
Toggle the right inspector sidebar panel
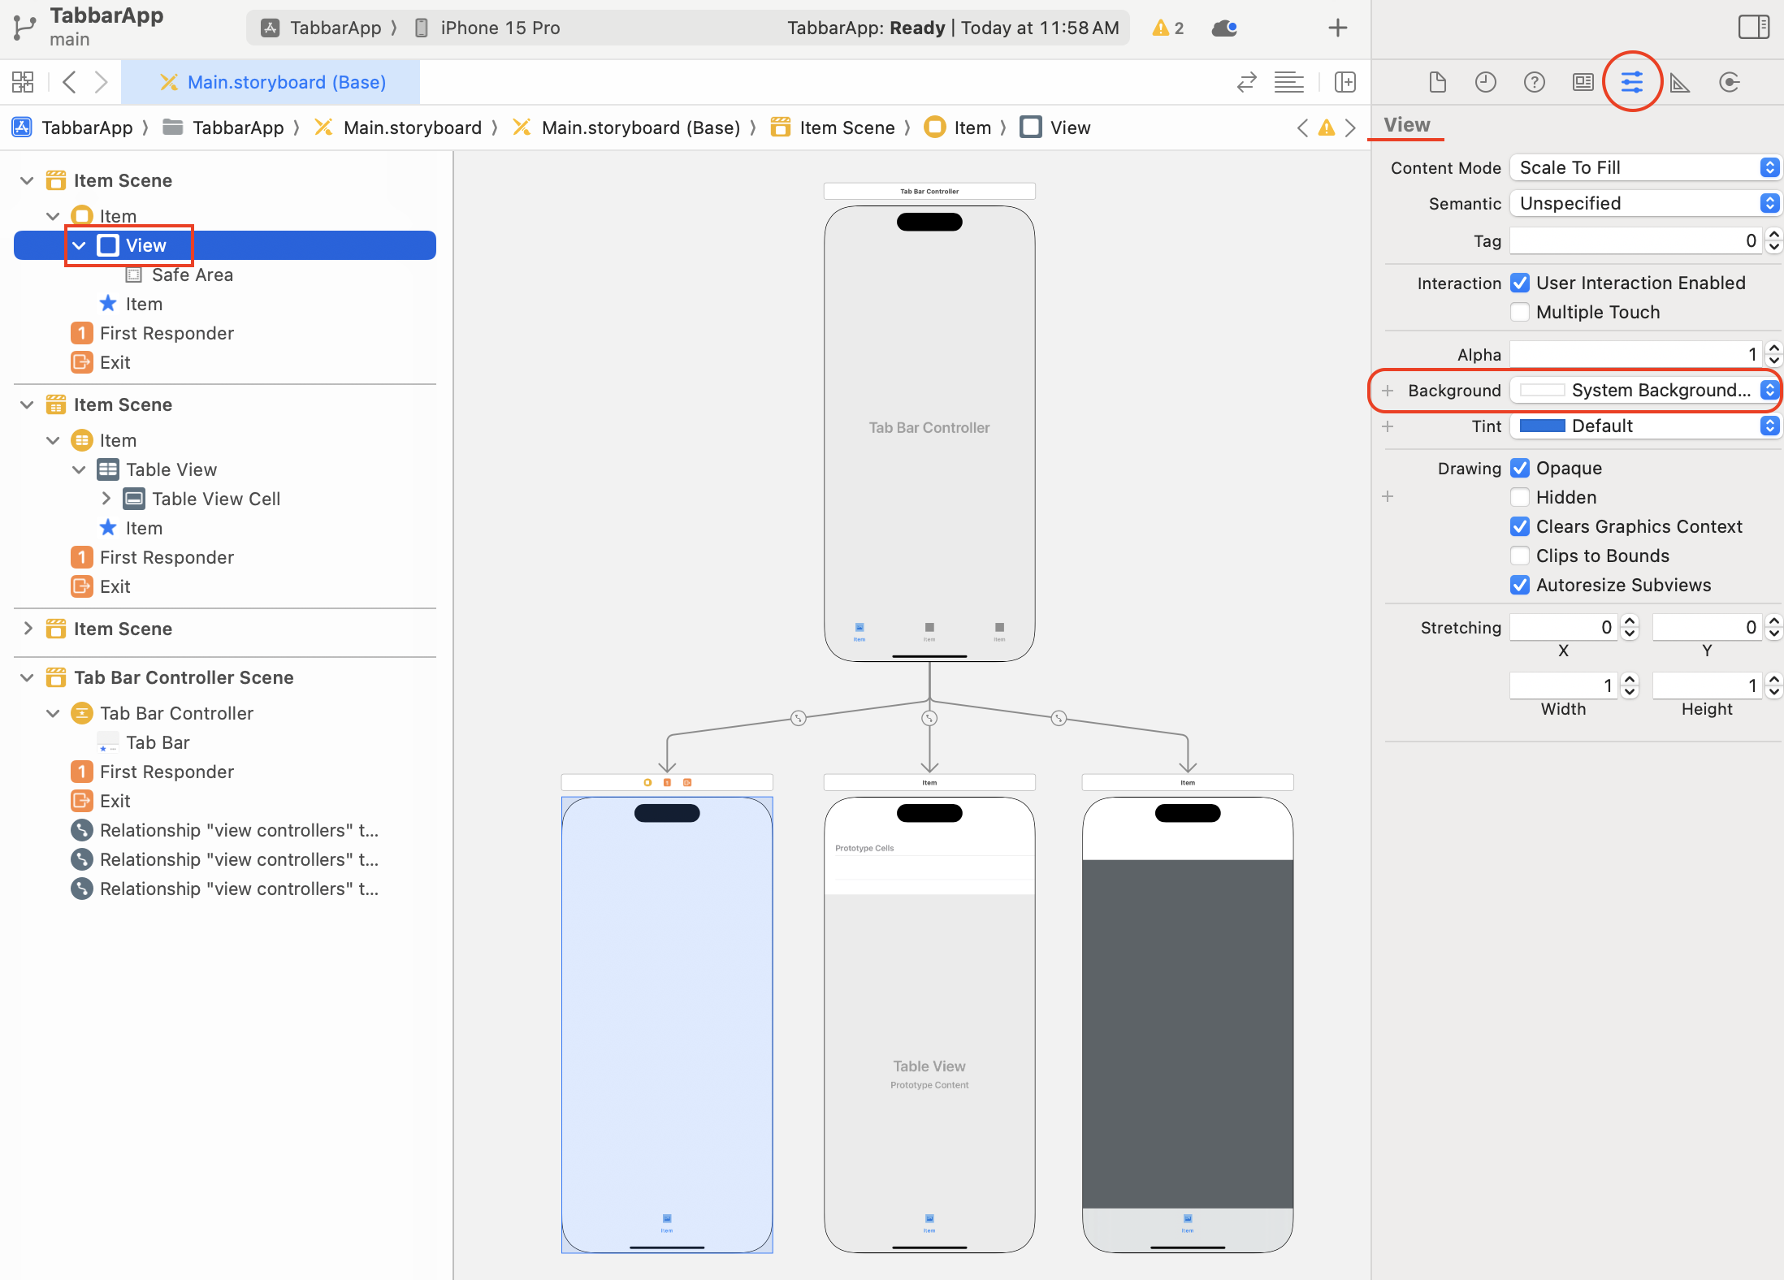[1753, 28]
